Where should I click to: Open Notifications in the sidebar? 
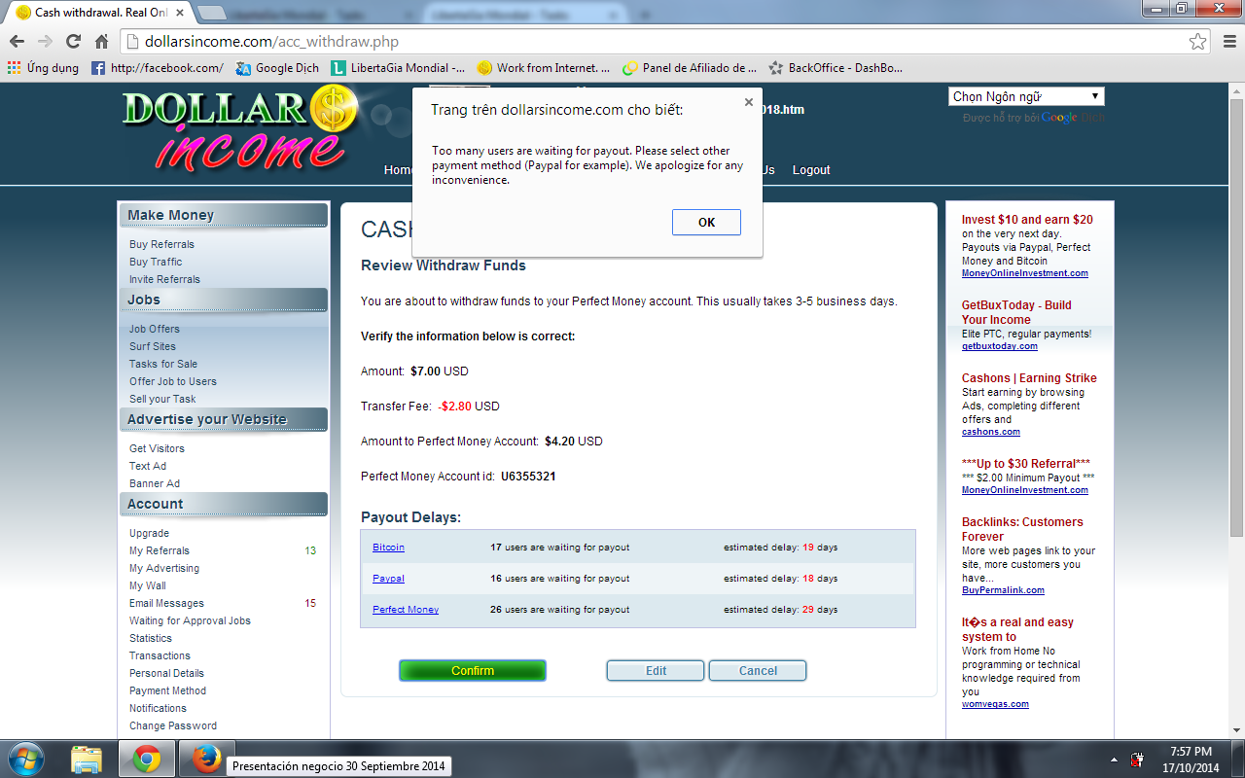158,709
